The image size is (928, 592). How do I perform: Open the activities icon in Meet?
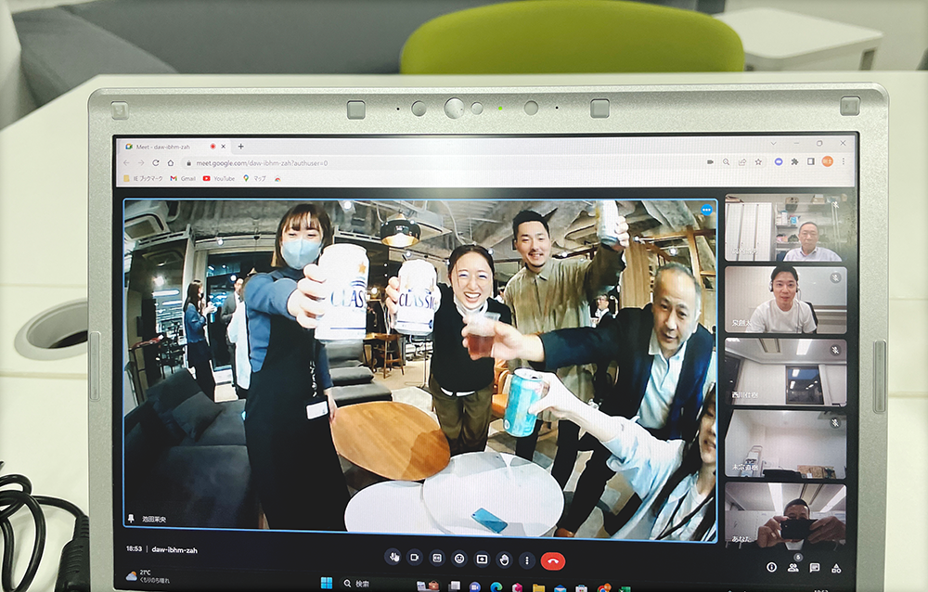coord(836,567)
